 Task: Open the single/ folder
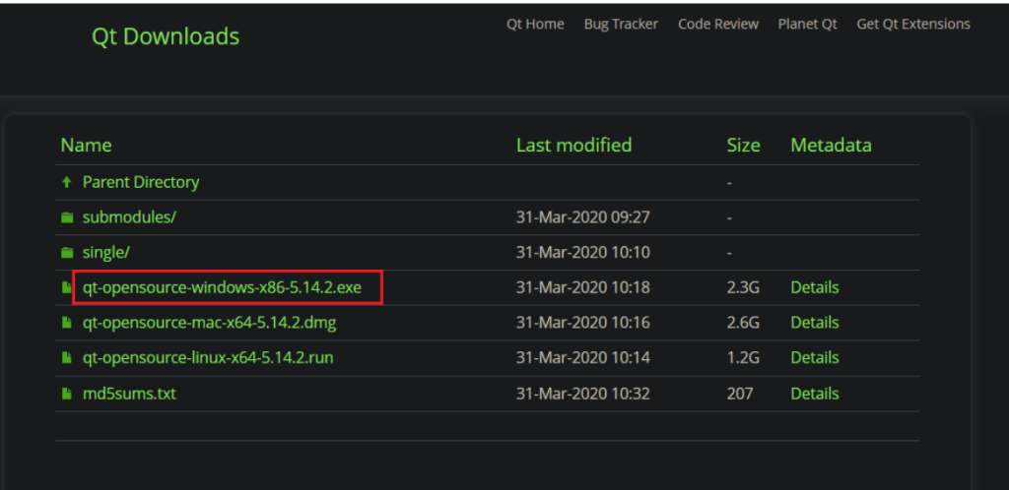pos(106,253)
